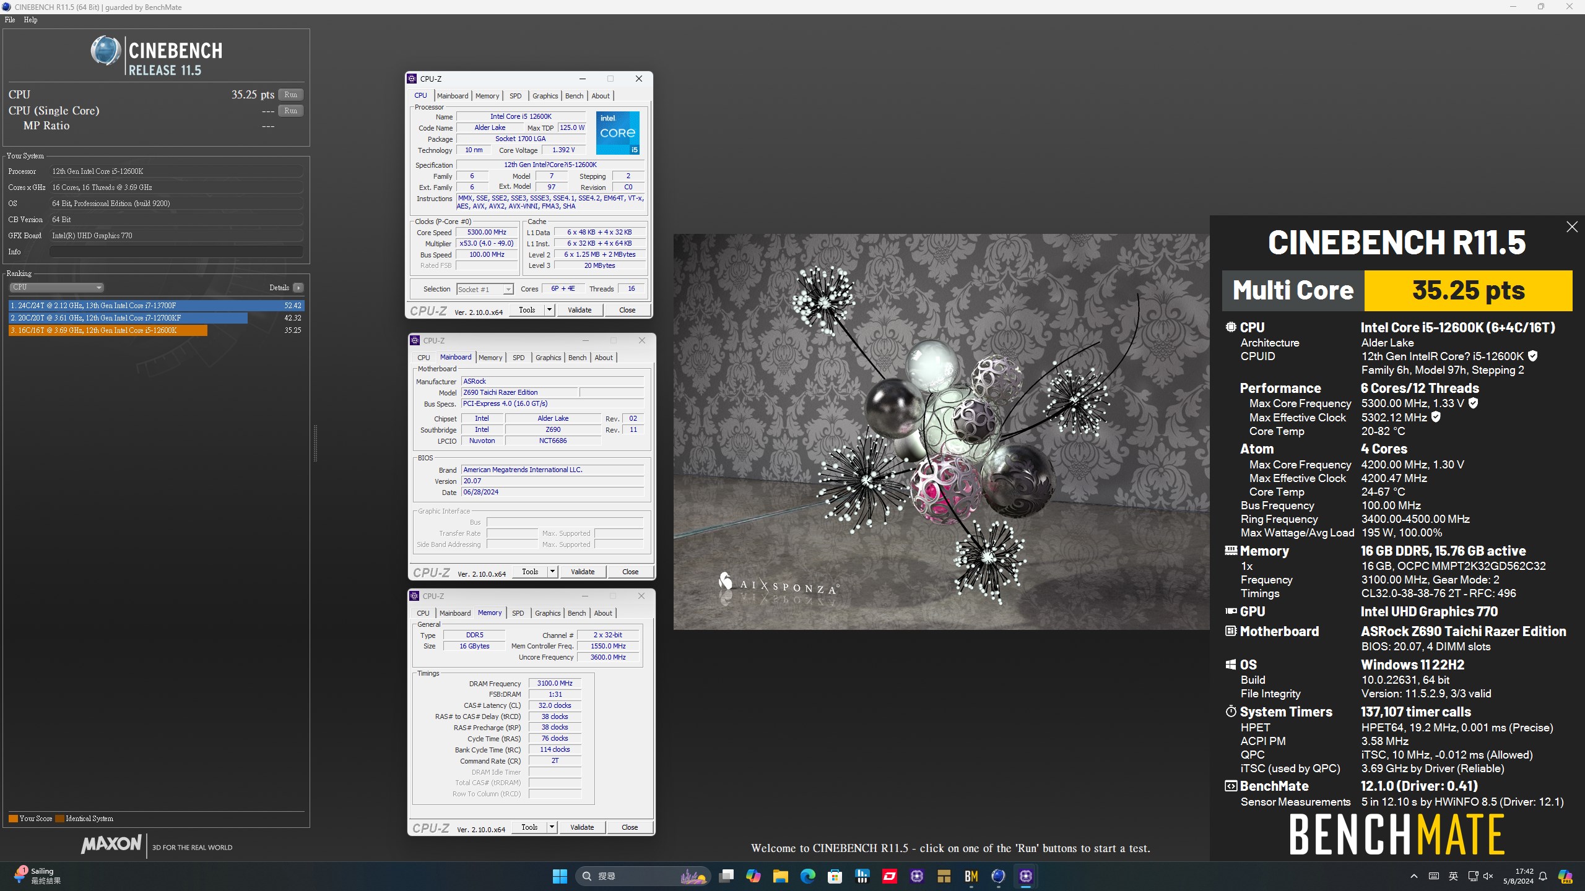Open the Ranking CPU dropdown
This screenshot has width=1585, height=891.
(56, 287)
